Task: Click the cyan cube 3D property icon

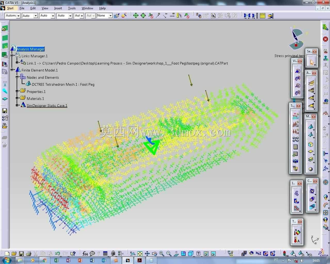Action: click(310, 145)
